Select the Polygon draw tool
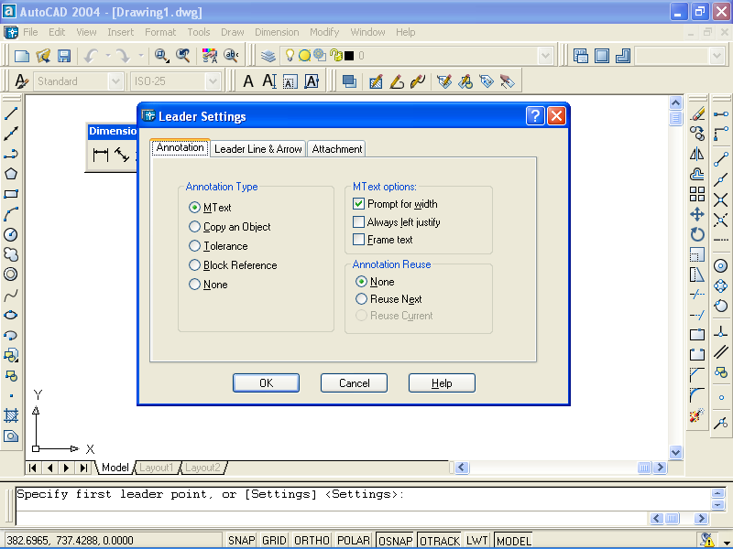The width and height of the screenshot is (733, 549). click(x=11, y=174)
